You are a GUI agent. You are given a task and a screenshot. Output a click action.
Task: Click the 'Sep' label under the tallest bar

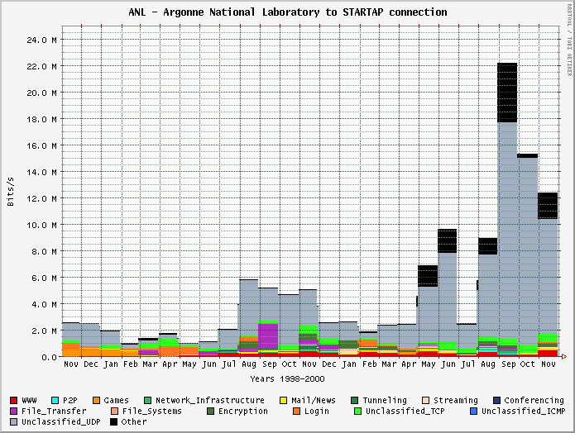[x=508, y=364]
